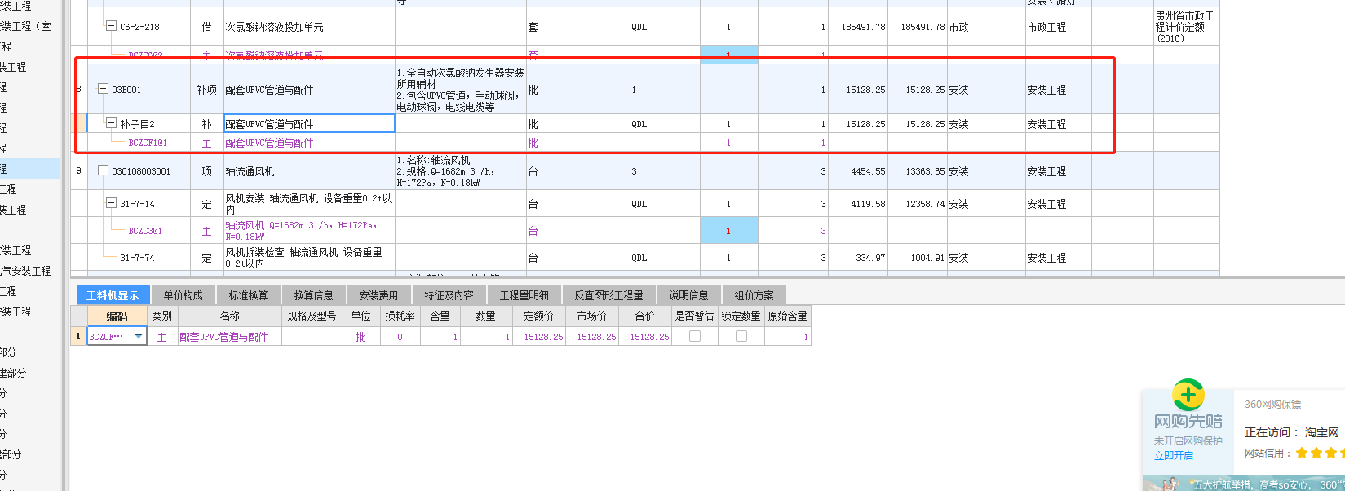Select the BCZCF101 main material row code
1345x491 pixels.
point(148,143)
